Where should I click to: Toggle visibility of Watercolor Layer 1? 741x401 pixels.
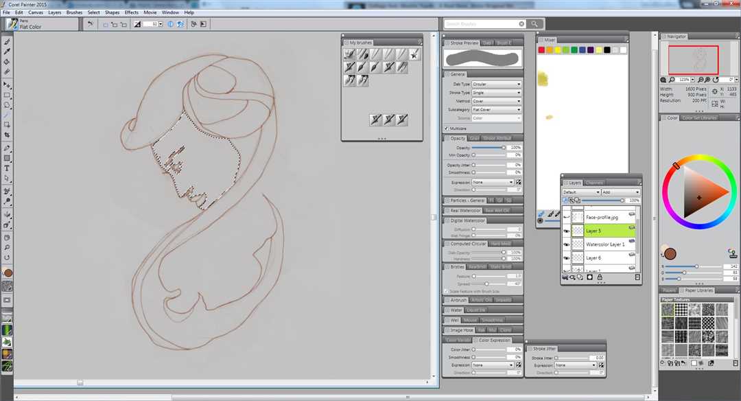(566, 244)
